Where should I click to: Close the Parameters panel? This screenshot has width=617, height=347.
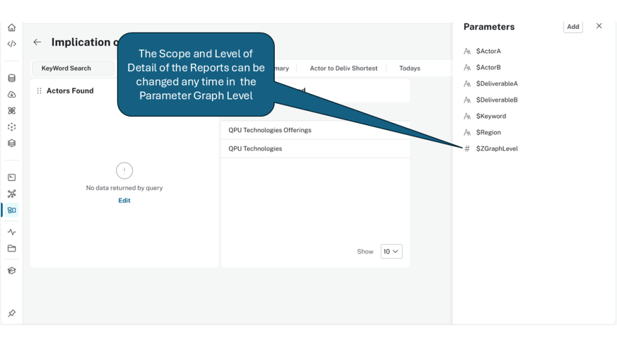[599, 26]
